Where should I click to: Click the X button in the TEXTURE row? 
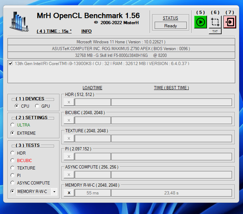pos(69,138)
